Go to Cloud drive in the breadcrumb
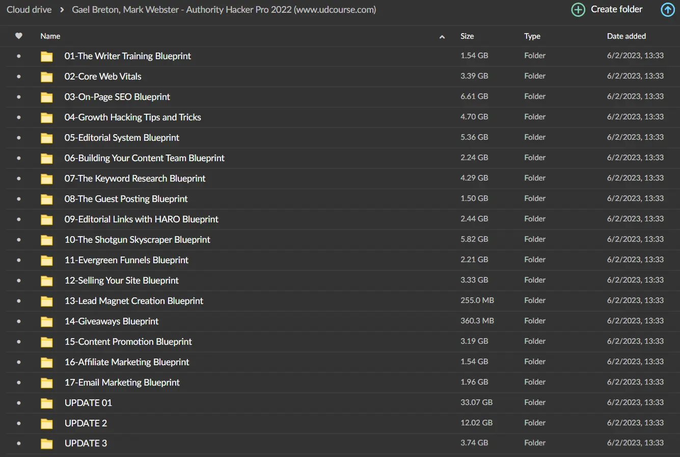Screen dimensions: 680x457 tap(29, 10)
